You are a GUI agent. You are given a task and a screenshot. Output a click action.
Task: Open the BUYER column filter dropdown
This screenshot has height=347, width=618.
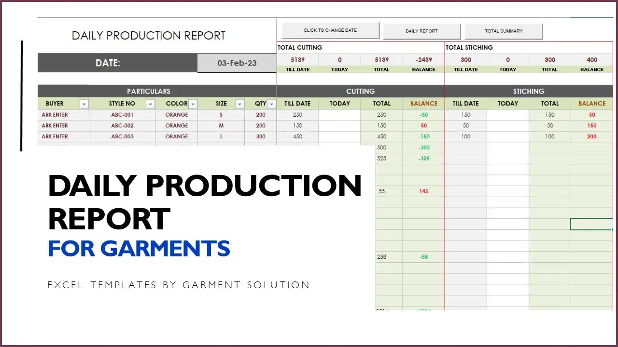(x=84, y=103)
